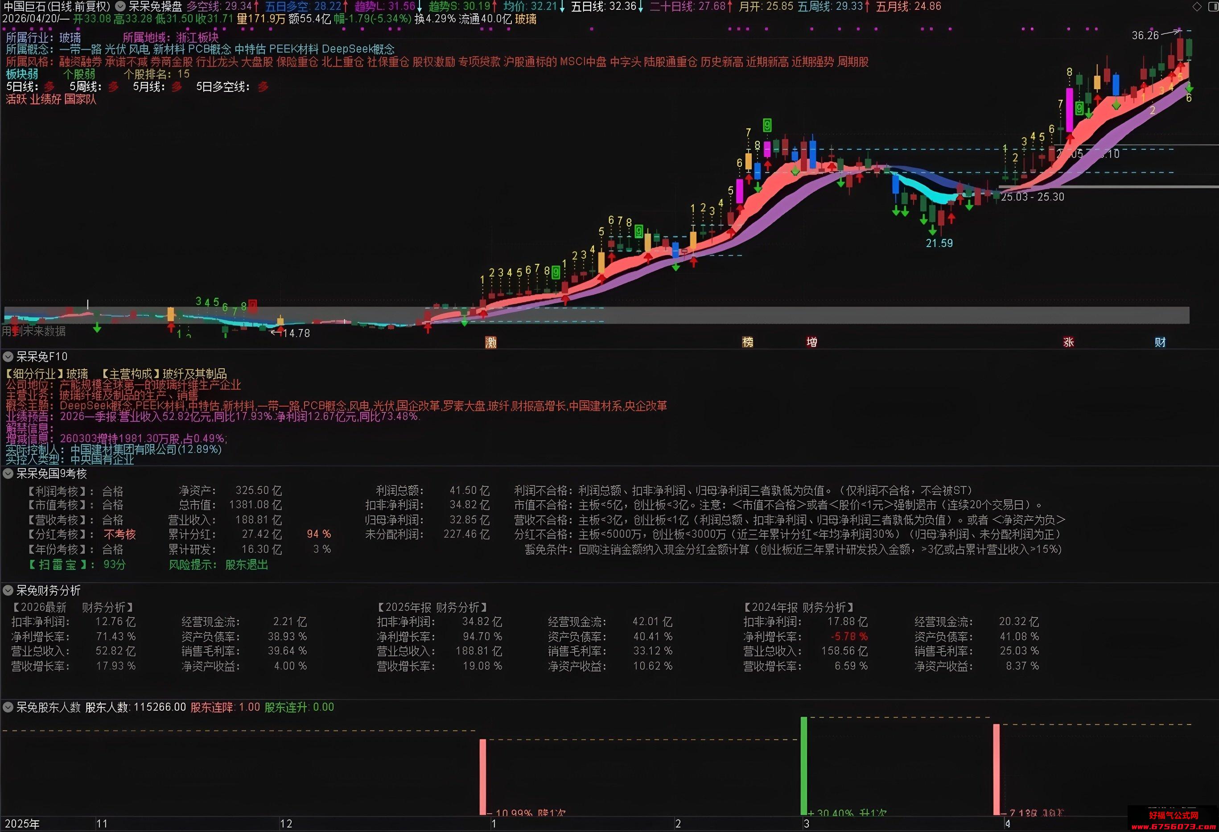This screenshot has height=832, width=1219.
Task: Click the red 涨 event marker
Action: [x=1068, y=342]
